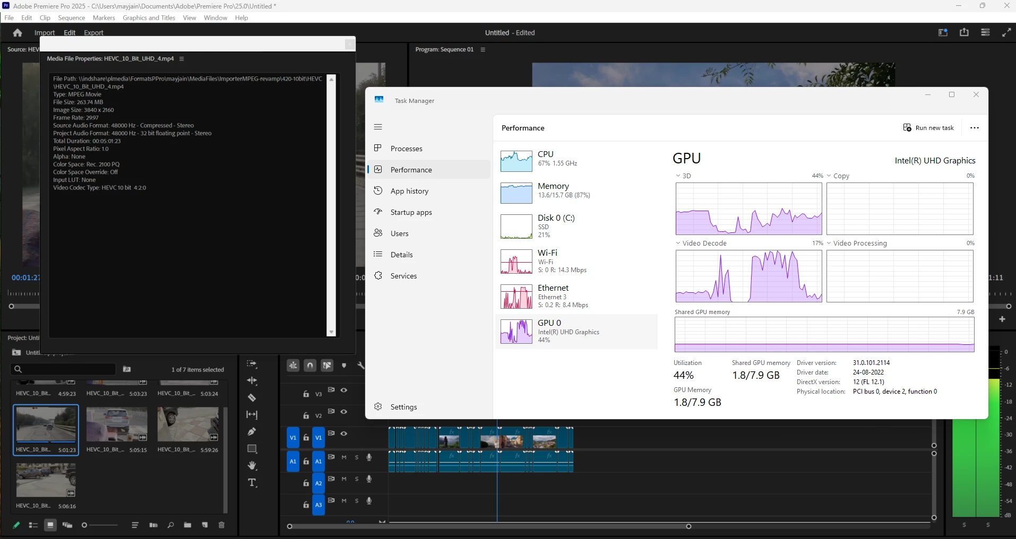Create new bin in Project panel

pyautogui.click(x=187, y=525)
